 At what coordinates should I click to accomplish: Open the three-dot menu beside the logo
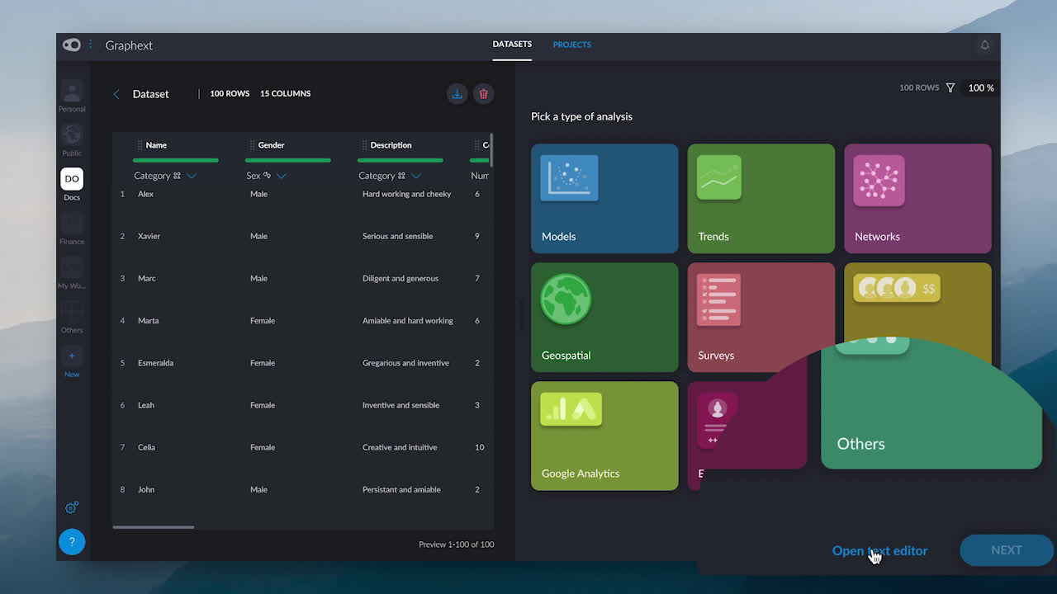point(91,45)
